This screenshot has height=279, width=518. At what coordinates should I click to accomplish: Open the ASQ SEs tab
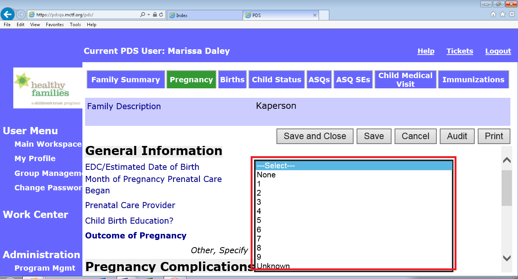tap(353, 80)
